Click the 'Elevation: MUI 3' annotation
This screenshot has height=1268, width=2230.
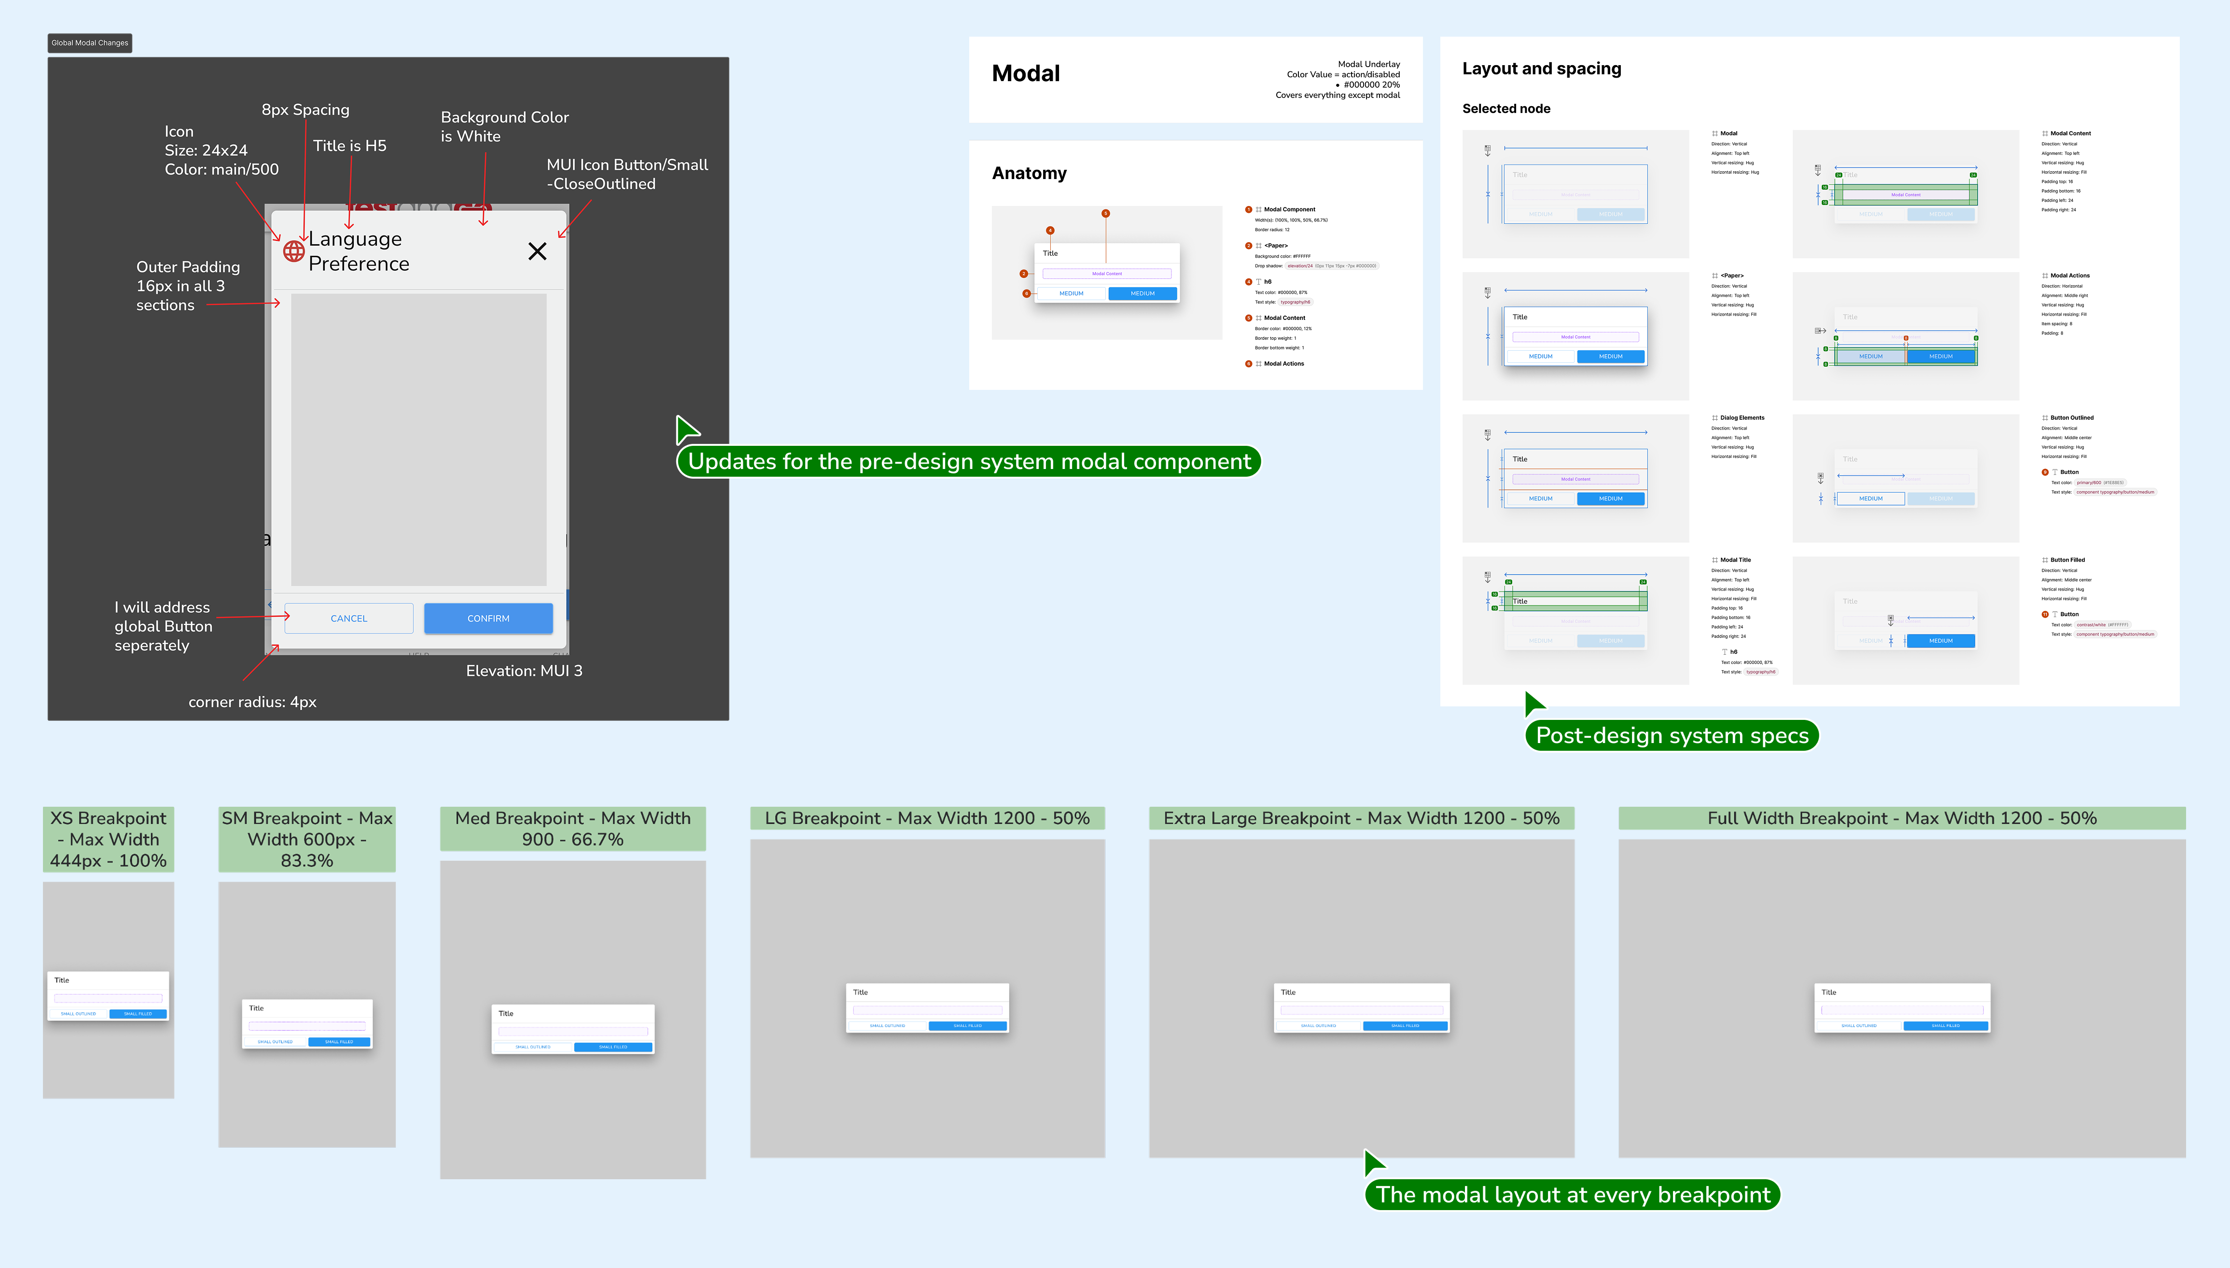point(524,671)
